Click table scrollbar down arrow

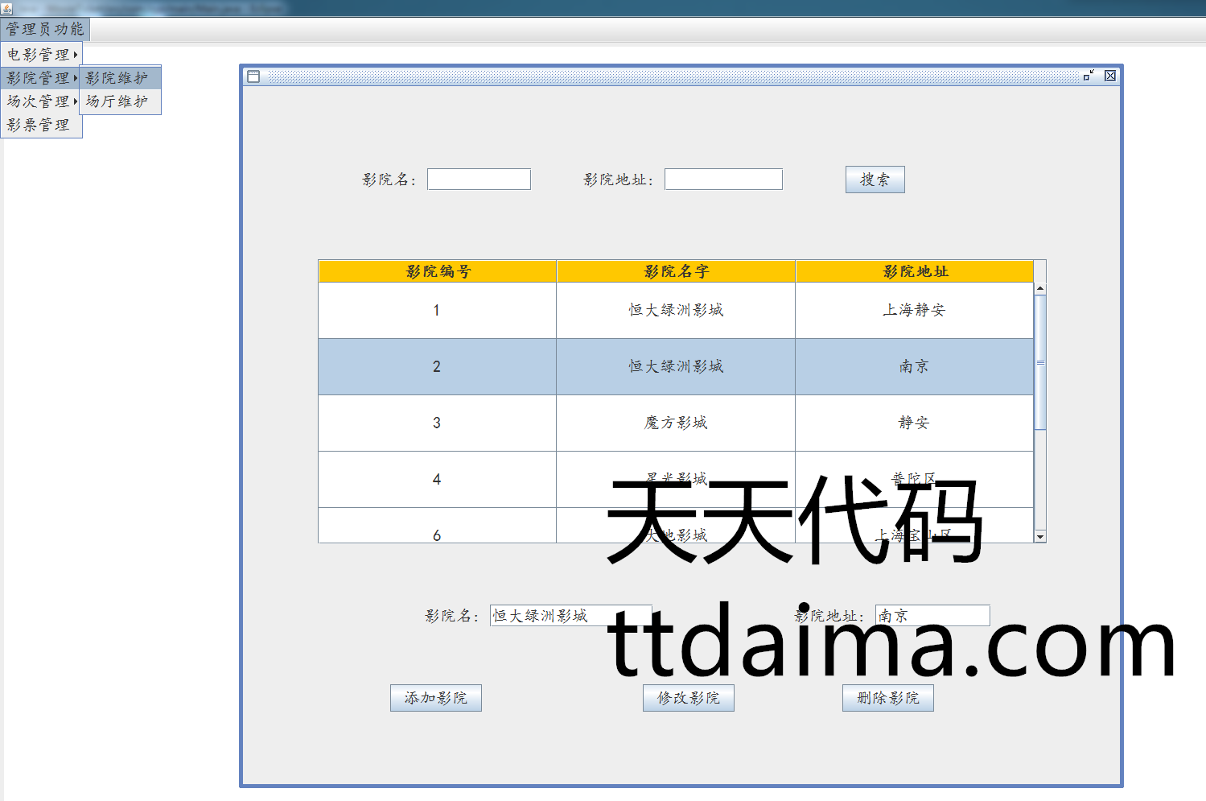click(x=1040, y=536)
